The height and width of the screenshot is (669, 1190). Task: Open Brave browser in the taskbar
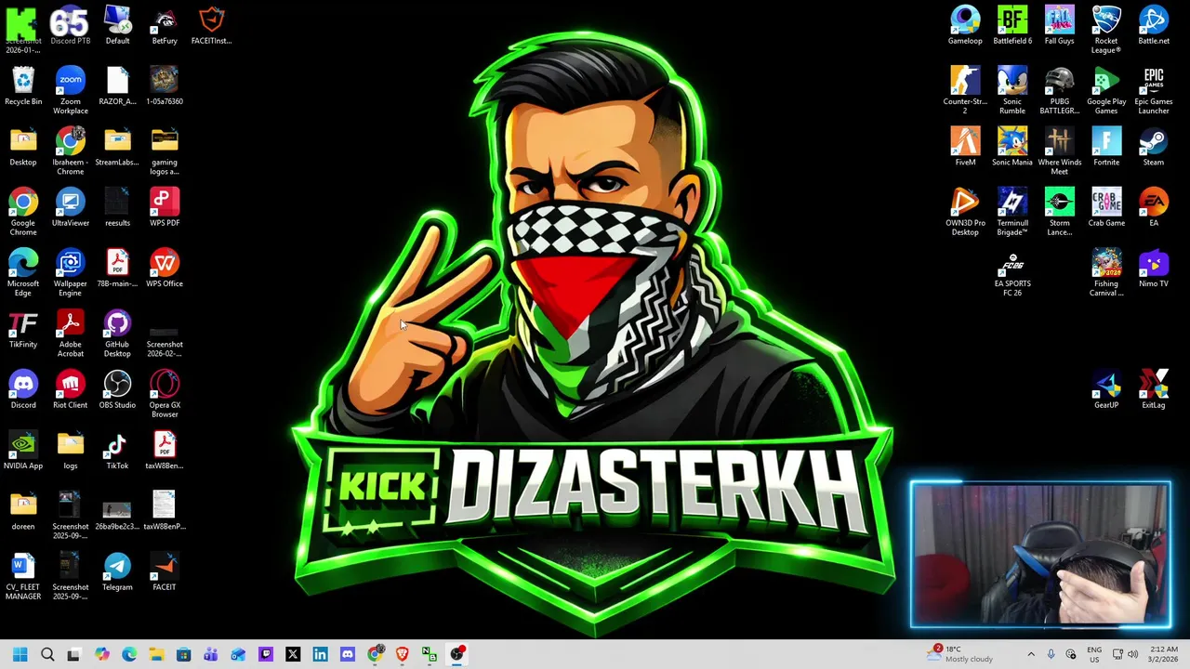click(402, 654)
